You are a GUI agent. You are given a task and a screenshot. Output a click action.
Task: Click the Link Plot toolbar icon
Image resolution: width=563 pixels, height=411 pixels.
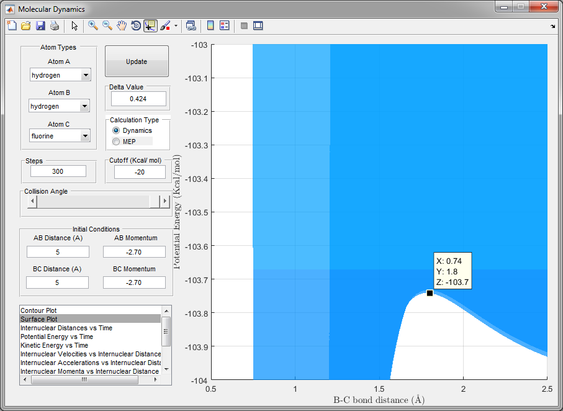(191, 25)
